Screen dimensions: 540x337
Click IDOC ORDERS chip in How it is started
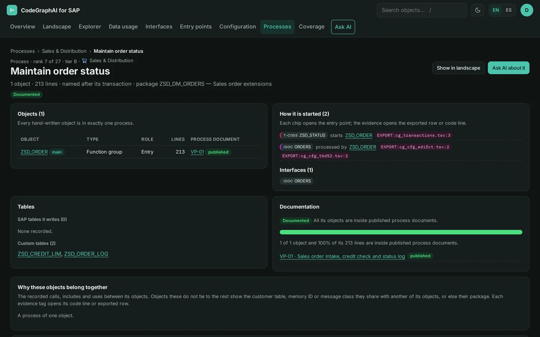click(297, 147)
